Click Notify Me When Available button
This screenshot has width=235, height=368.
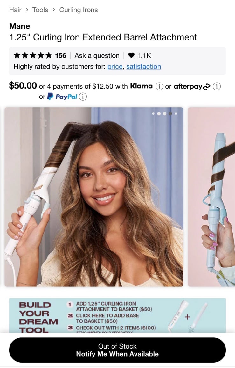(x=117, y=350)
